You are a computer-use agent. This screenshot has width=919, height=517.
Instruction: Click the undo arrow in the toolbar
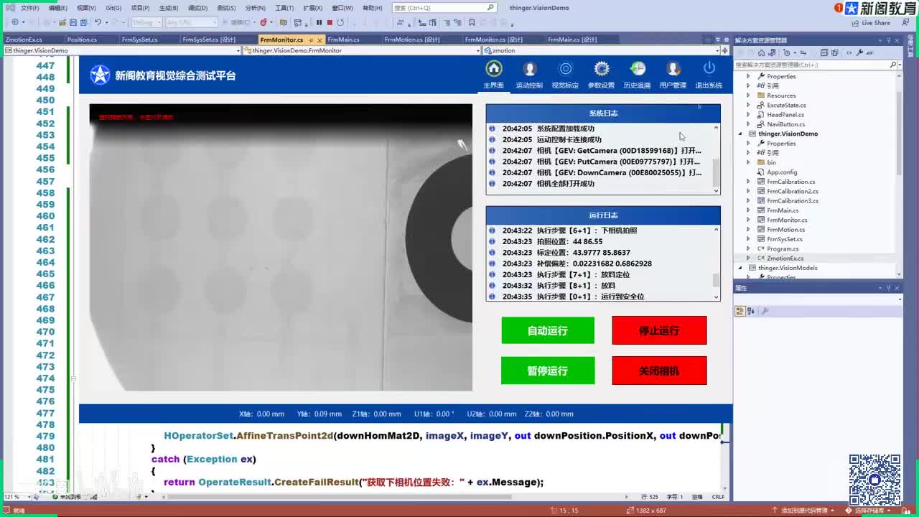click(98, 22)
